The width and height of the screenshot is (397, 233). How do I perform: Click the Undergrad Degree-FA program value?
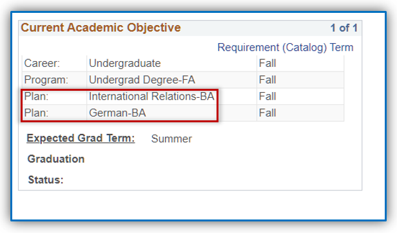(x=142, y=80)
